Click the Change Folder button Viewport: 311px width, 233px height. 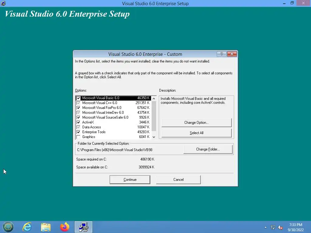click(x=208, y=149)
